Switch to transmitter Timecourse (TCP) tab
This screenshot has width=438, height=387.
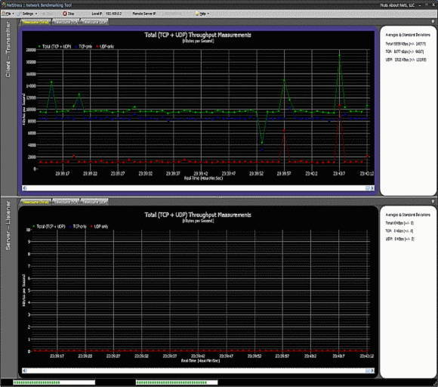click(66, 21)
